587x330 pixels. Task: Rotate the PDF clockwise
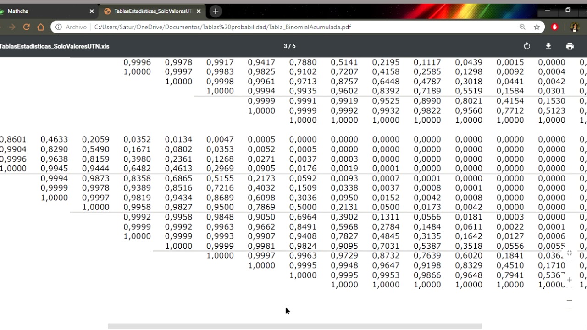pyautogui.click(x=527, y=46)
